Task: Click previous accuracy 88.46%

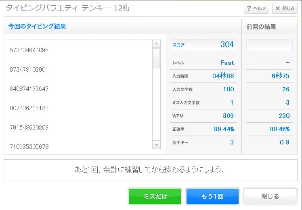Action: [280, 129]
